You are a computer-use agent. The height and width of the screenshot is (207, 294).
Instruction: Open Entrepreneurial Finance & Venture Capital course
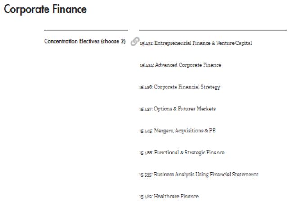[196, 43]
